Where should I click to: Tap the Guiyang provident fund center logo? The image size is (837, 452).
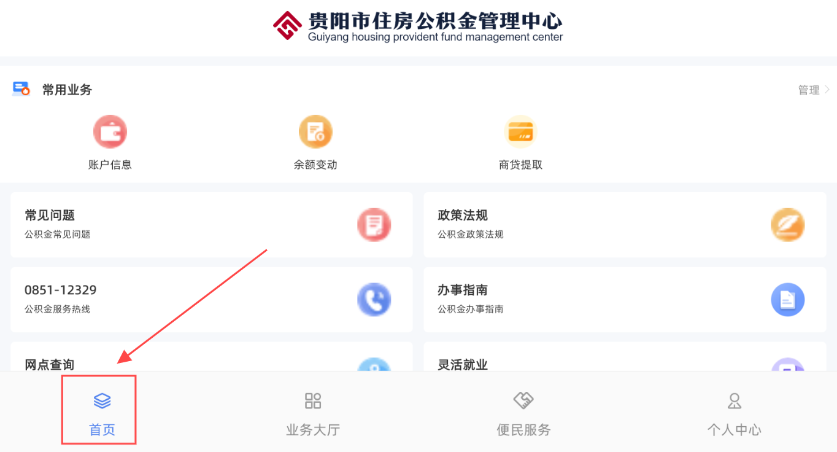pos(288,25)
